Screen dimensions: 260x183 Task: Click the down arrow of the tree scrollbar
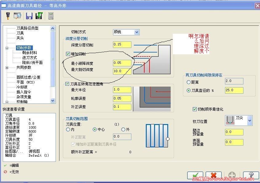[52, 101]
